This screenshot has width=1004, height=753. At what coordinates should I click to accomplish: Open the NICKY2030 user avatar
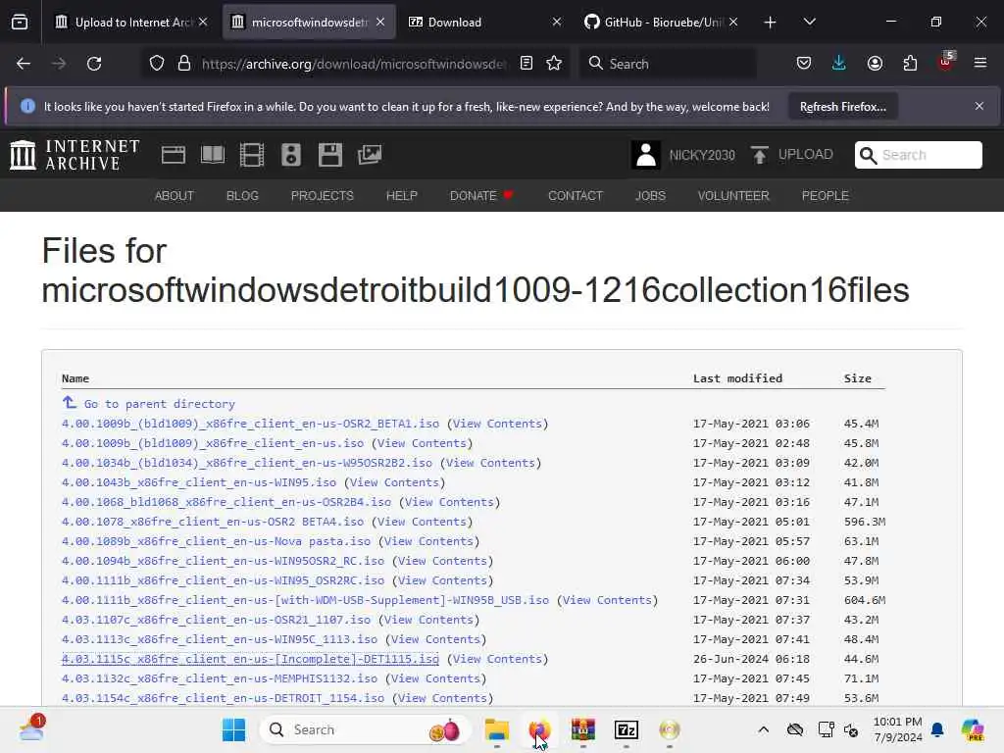[646, 155]
